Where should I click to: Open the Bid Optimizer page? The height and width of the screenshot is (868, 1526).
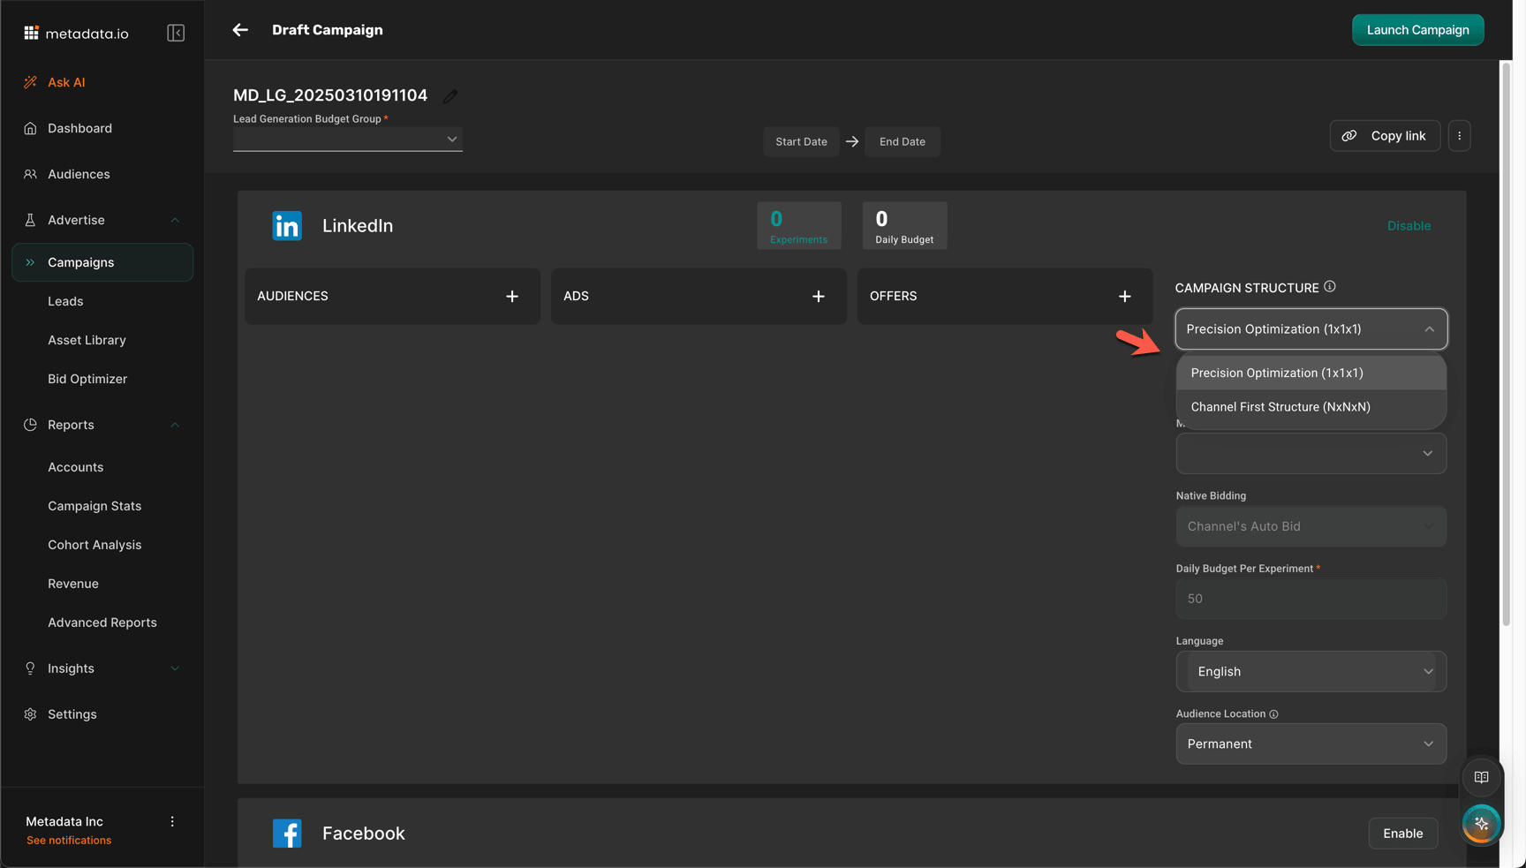click(x=87, y=378)
